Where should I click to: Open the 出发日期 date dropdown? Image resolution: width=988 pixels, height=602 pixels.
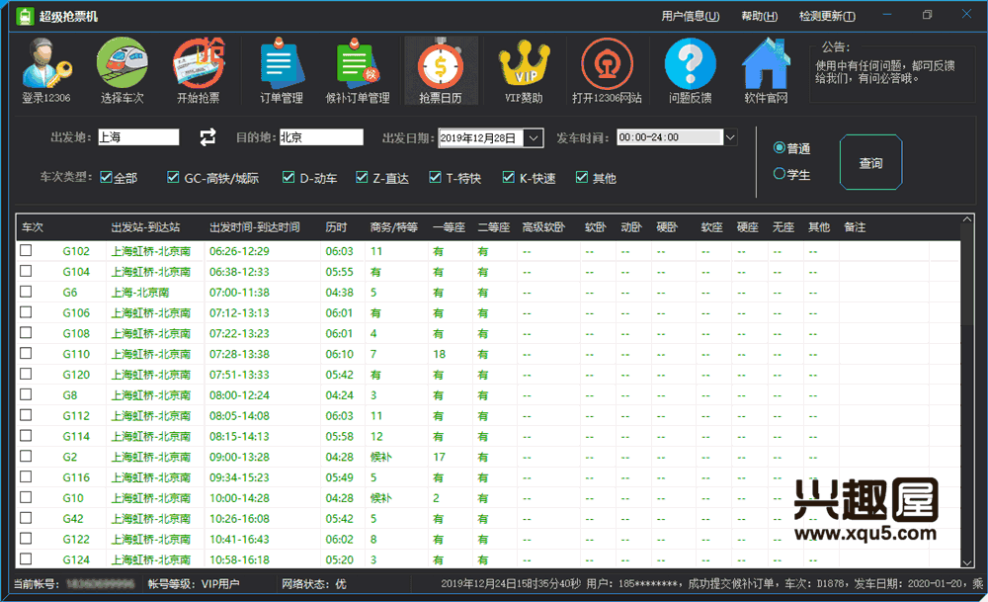pos(534,137)
